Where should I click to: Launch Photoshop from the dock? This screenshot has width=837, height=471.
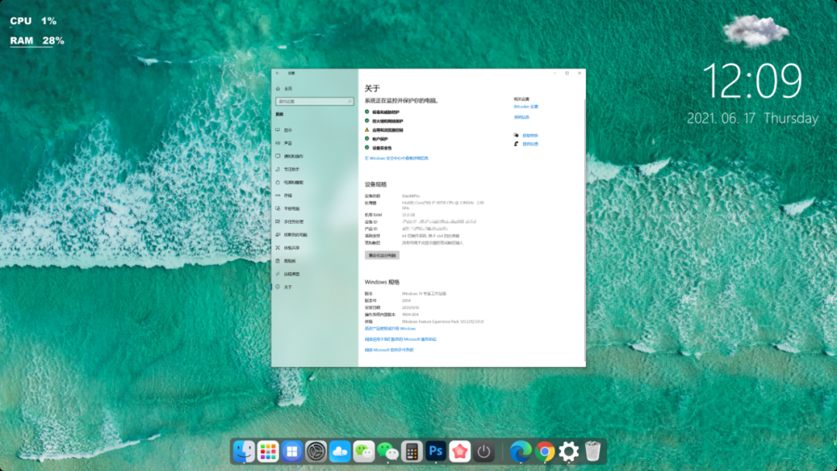pos(436,452)
